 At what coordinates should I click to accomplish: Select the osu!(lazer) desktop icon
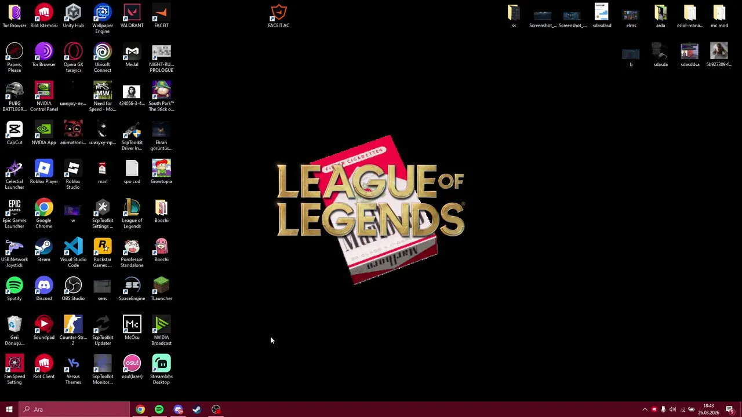tap(132, 367)
